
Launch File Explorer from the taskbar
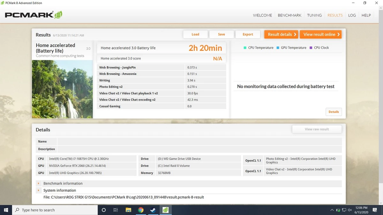pos(128,210)
